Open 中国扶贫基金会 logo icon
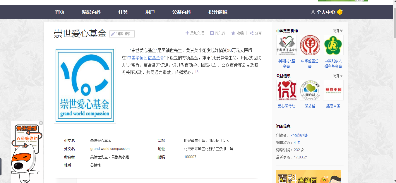Screen dimensions: 396x183 pos(286,45)
